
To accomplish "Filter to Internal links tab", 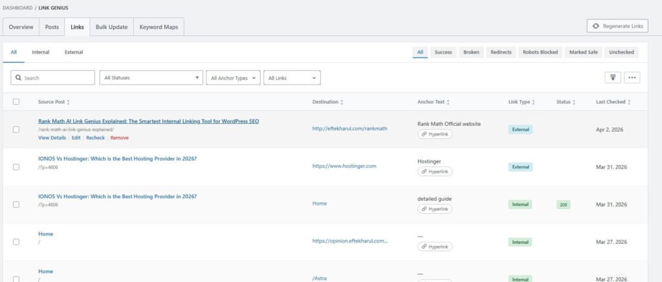I will pyautogui.click(x=41, y=52).
